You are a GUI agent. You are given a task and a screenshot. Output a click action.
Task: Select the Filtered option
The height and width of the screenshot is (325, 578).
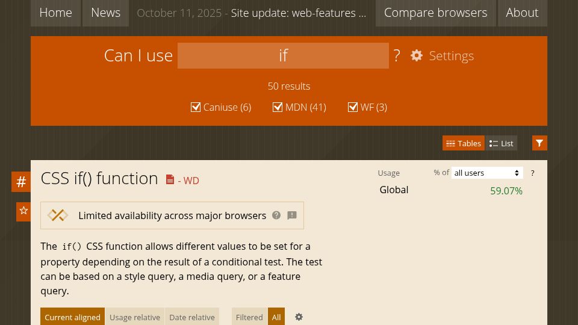[249, 317]
